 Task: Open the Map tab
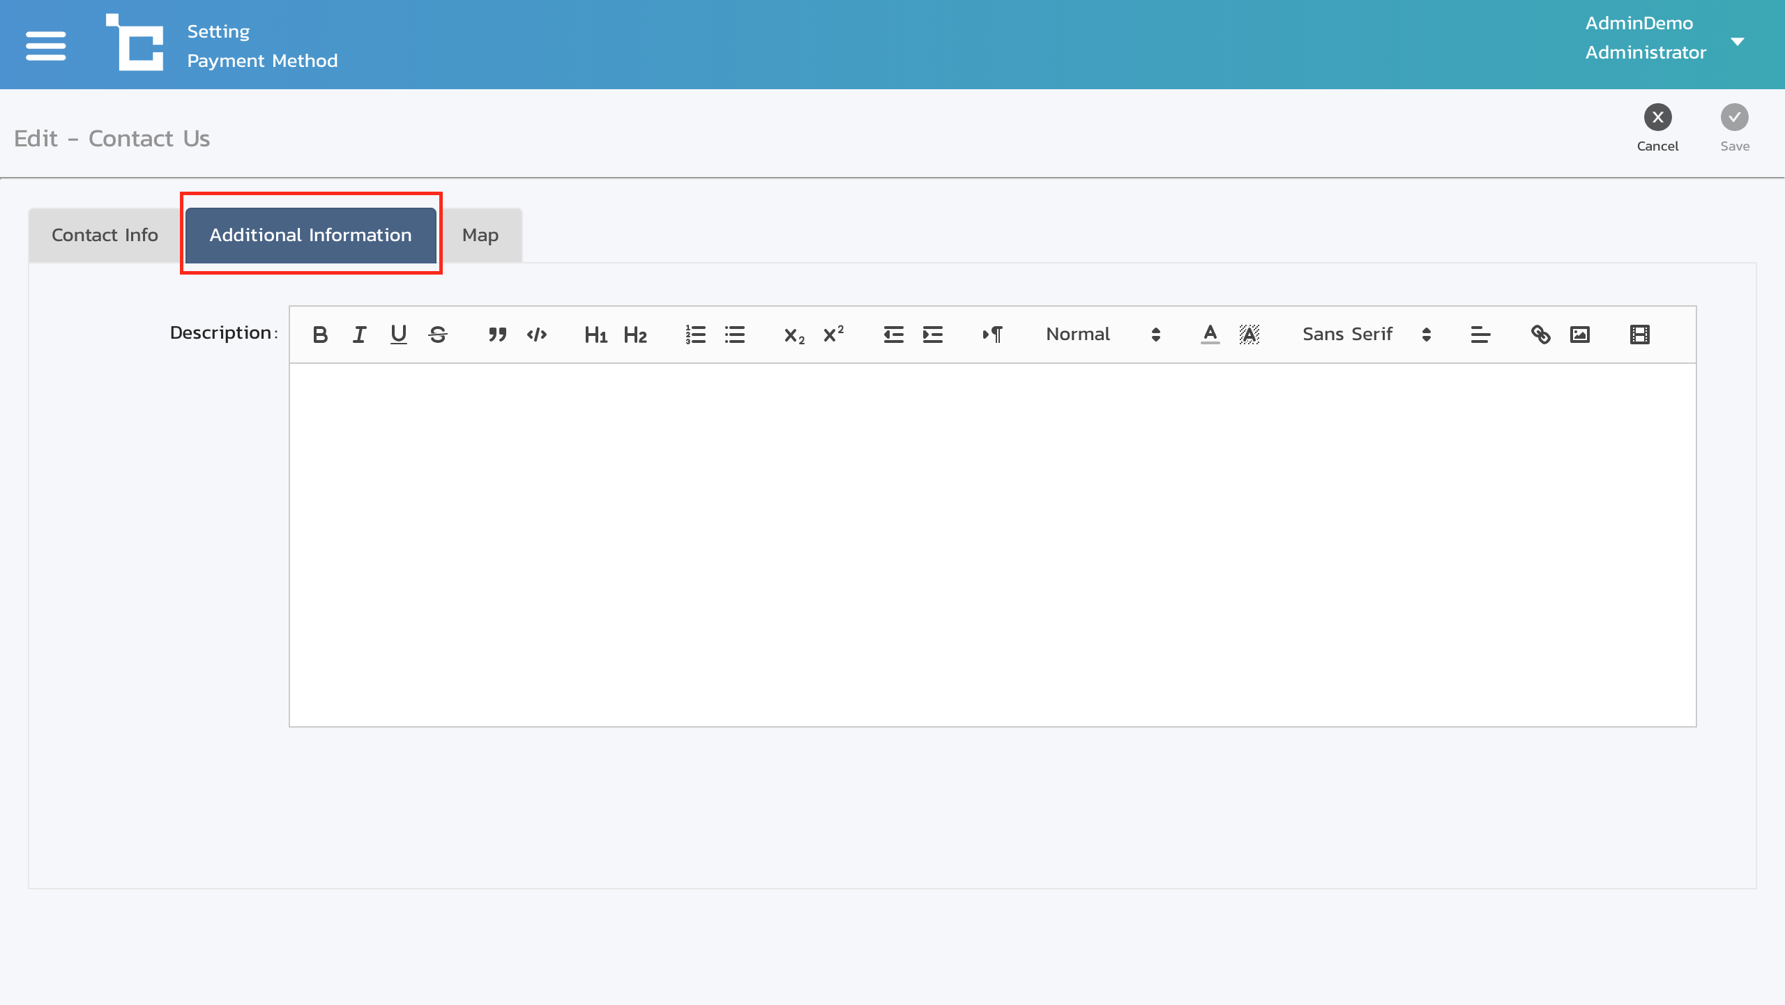click(x=480, y=236)
